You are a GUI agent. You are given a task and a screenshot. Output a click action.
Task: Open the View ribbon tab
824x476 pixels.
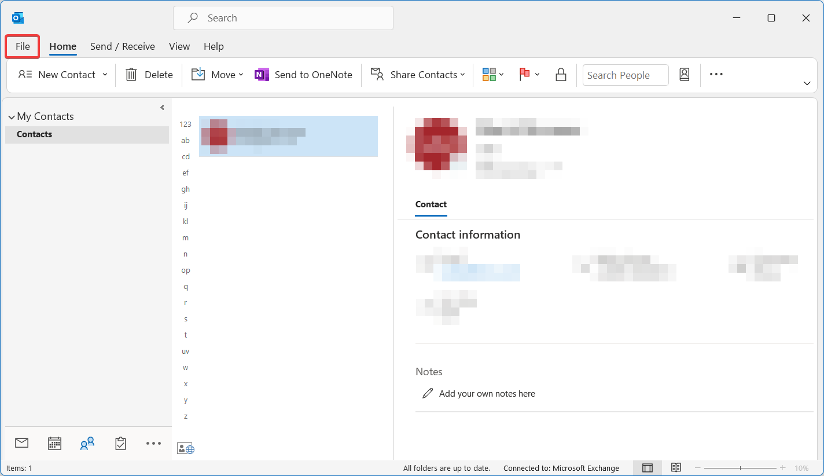(x=179, y=46)
